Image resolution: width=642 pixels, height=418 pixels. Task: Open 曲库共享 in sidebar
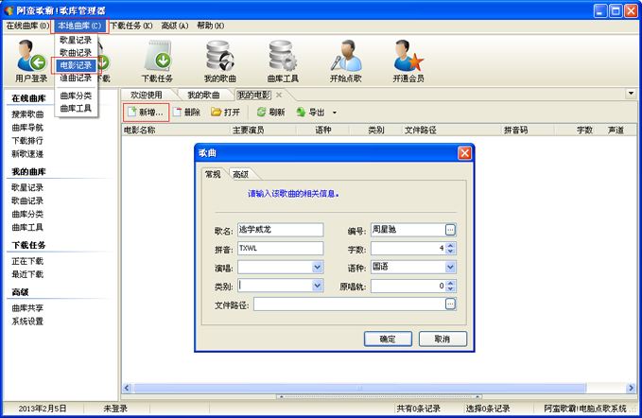[27, 308]
